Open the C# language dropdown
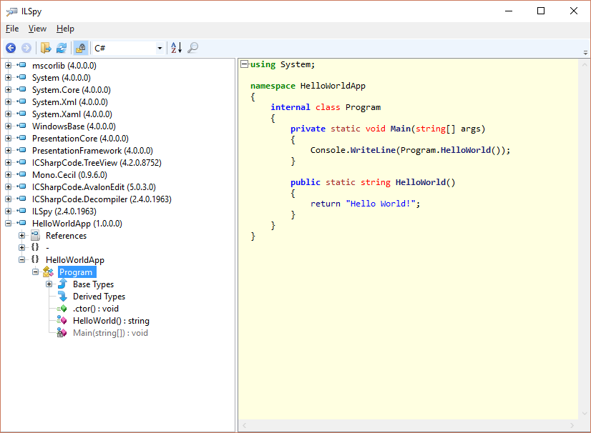This screenshot has height=433, width=591. pos(160,48)
